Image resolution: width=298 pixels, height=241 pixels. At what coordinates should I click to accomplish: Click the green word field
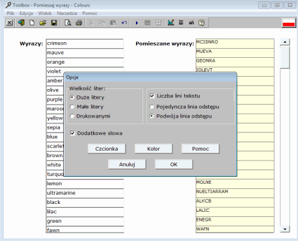[85, 221]
